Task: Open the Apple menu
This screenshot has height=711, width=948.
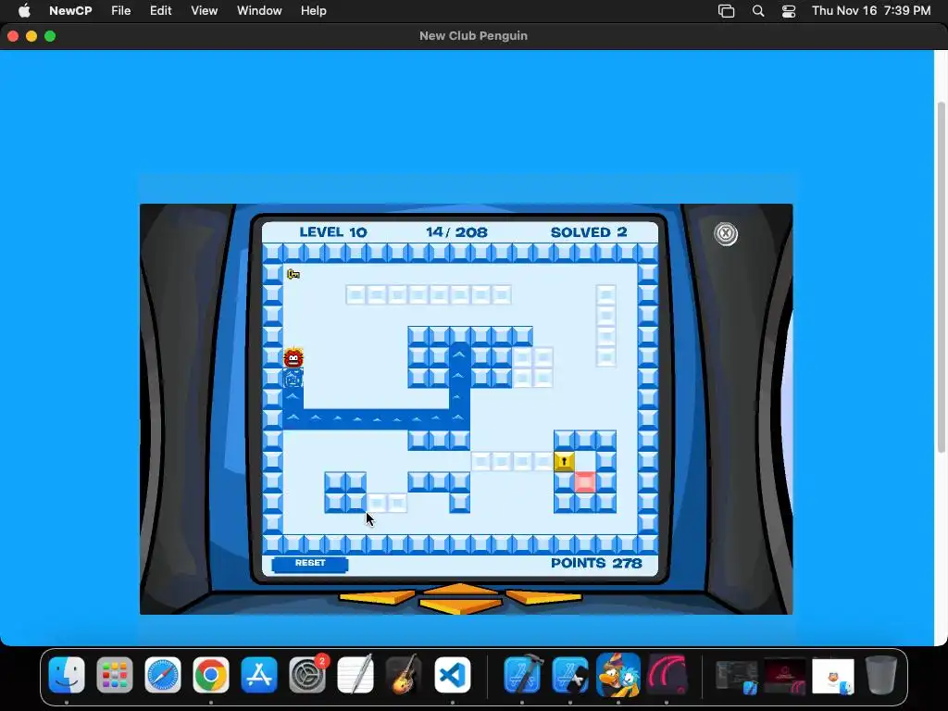Action: (x=24, y=11)
